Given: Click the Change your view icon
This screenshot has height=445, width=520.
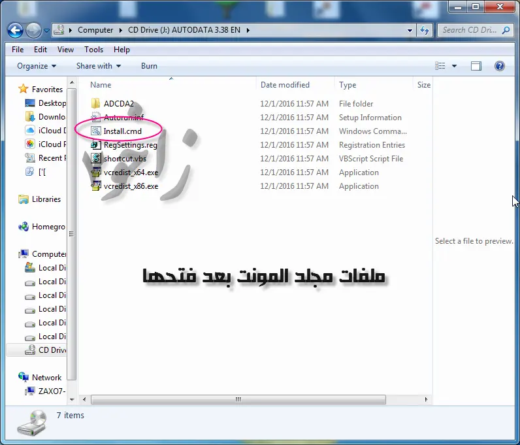Looking at the screenshot, I should tap(440, 66).
